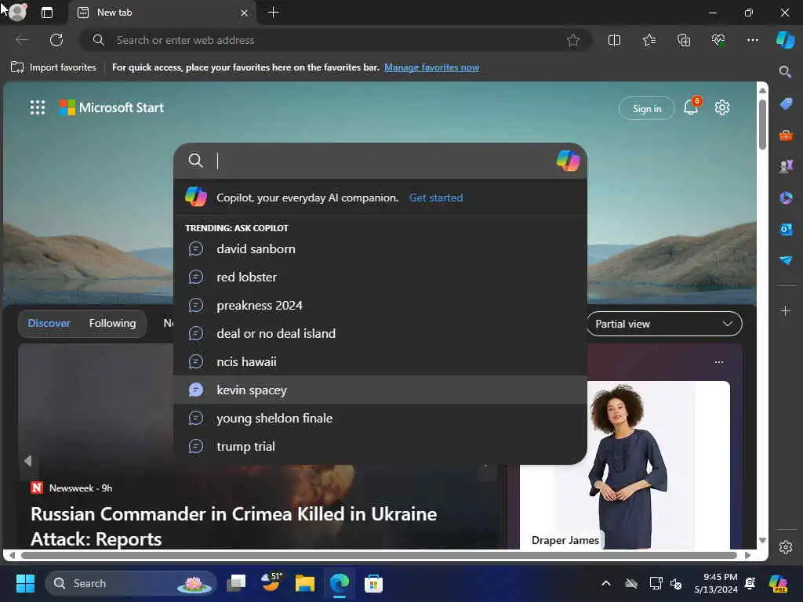Screen dimensions: 803x602
Task: Select trending suggestion david sanborn
Action: pyautogui.click(x=380, y=248)
